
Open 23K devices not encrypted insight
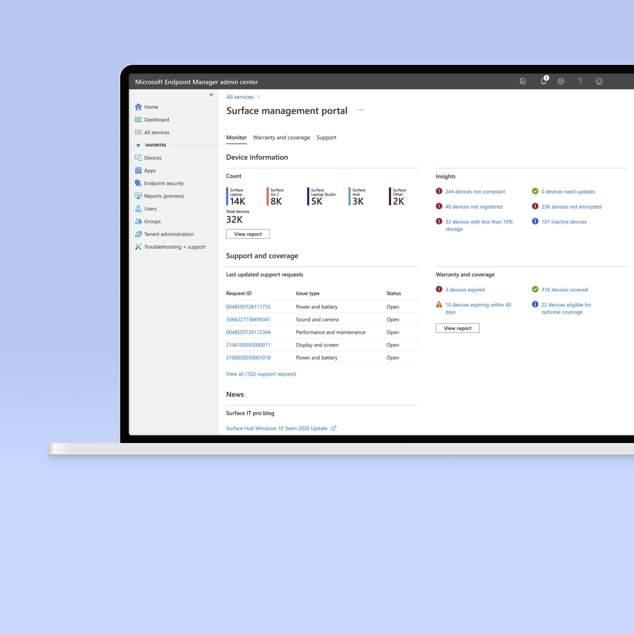pyautogui.click(x=571, y=207)
